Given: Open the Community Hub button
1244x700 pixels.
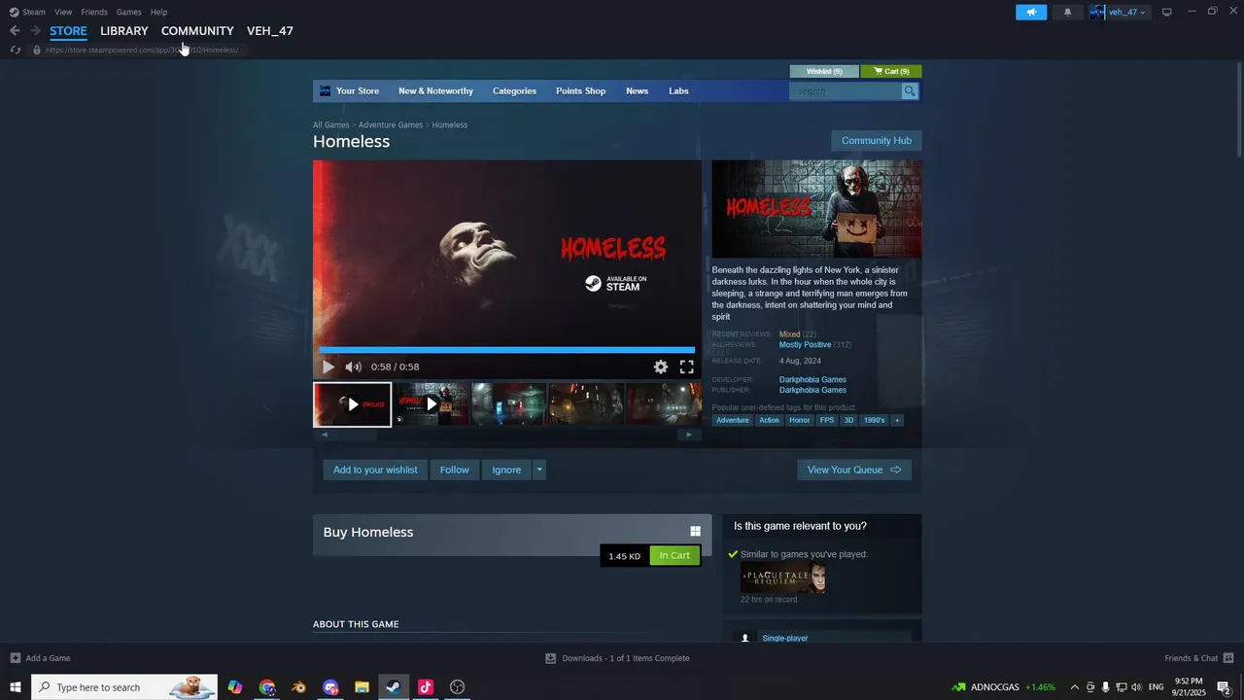Looking at the screenshot, I should point(877,140).
